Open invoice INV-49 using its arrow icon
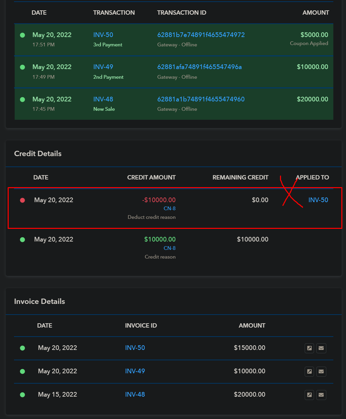The image size is (346, 419). (309, 371)
